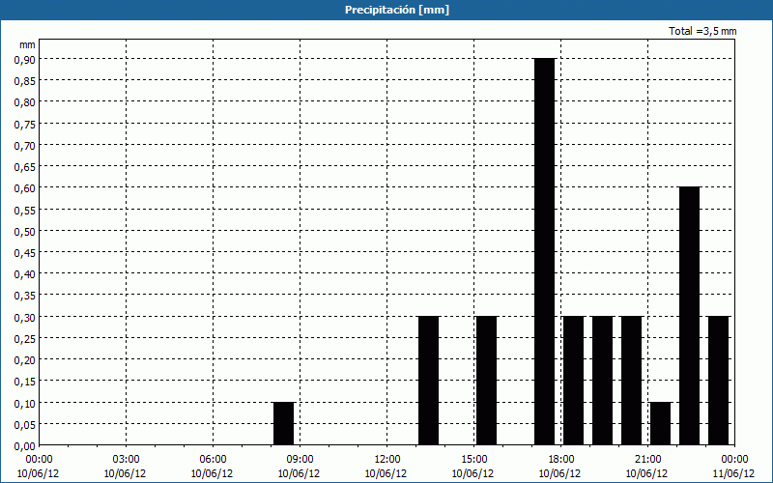Click the first 0,30 bar right after 18:00

click(x=574, y=381)
